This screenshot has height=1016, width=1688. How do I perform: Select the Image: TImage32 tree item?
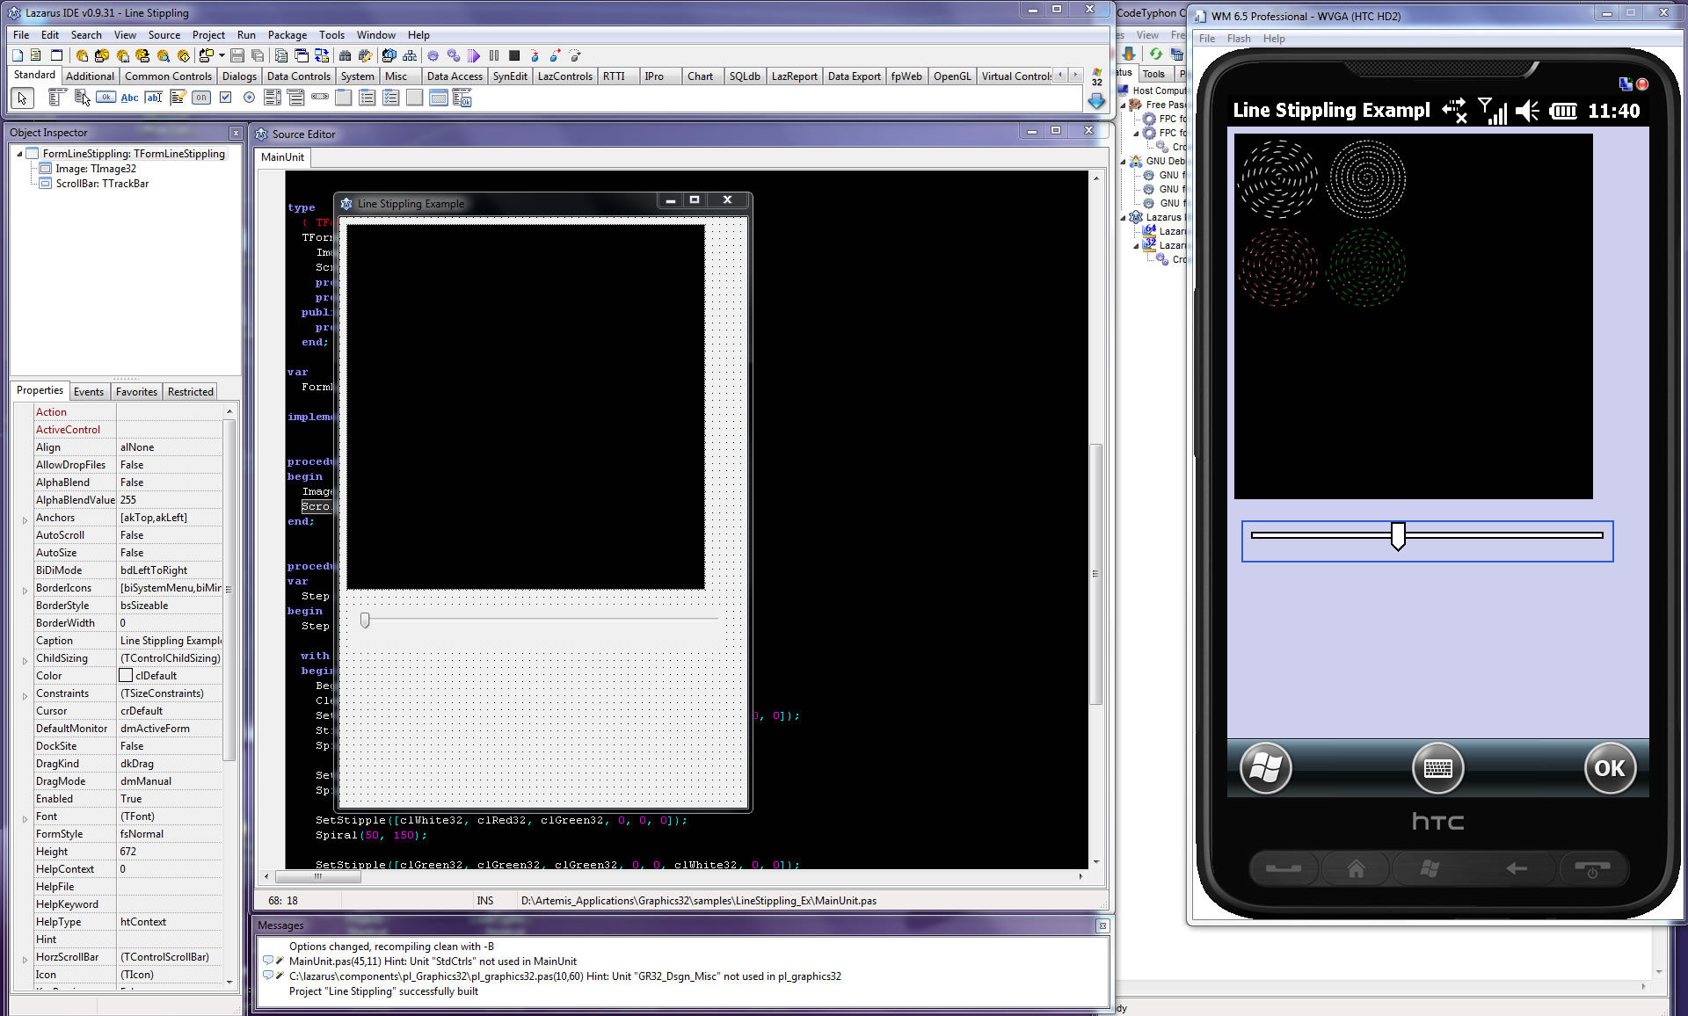click(95, 169)
